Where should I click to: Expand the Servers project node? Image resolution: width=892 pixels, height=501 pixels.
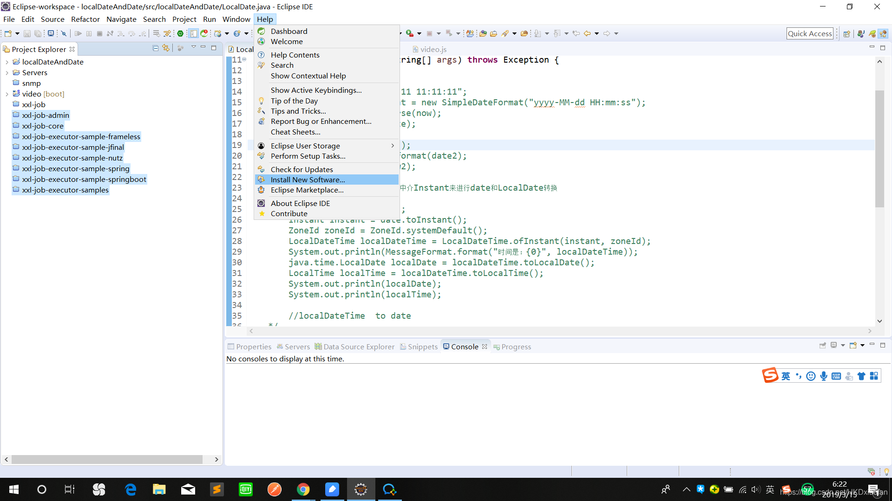[x=7, y=73]
